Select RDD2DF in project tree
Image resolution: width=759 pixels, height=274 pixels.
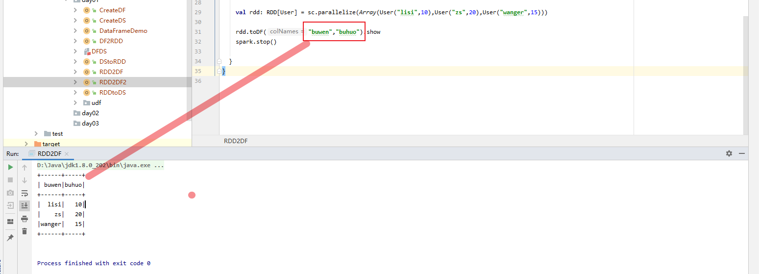[x=111, y=72]
